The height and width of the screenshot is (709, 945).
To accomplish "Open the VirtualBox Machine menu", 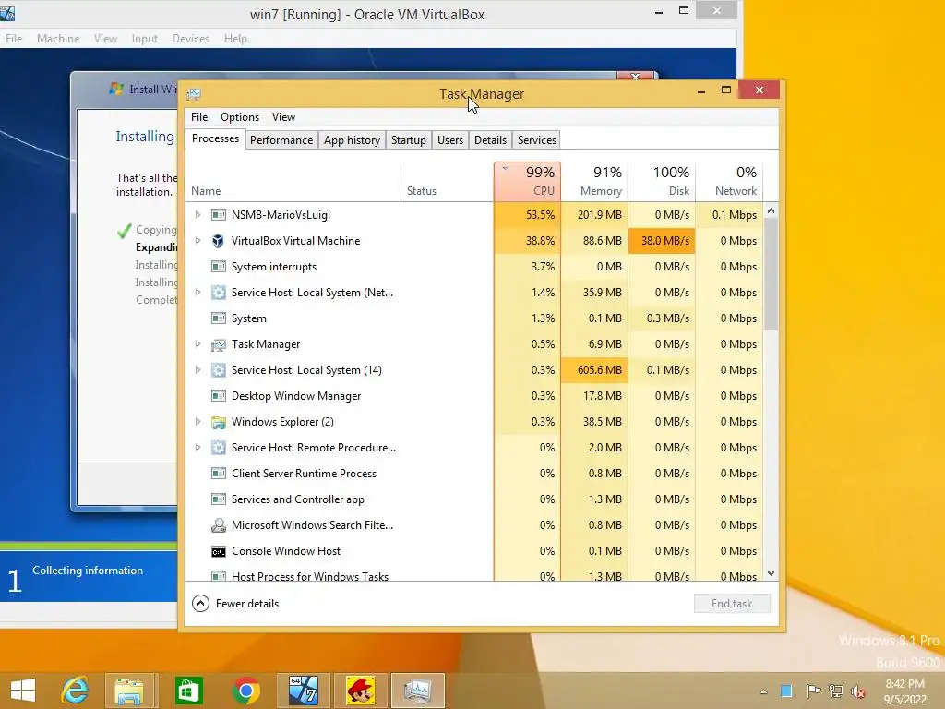I will click(x=58, y=39).
